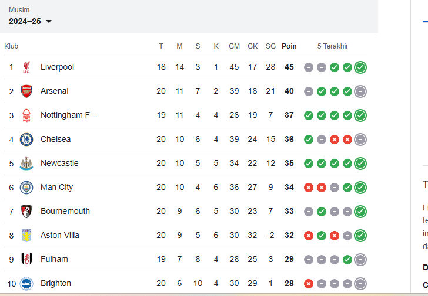Click the Nottingham Forest crest icon
Screen dimensions: 428x296
point(26,115)
